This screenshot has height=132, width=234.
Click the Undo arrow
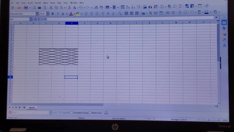81,7
